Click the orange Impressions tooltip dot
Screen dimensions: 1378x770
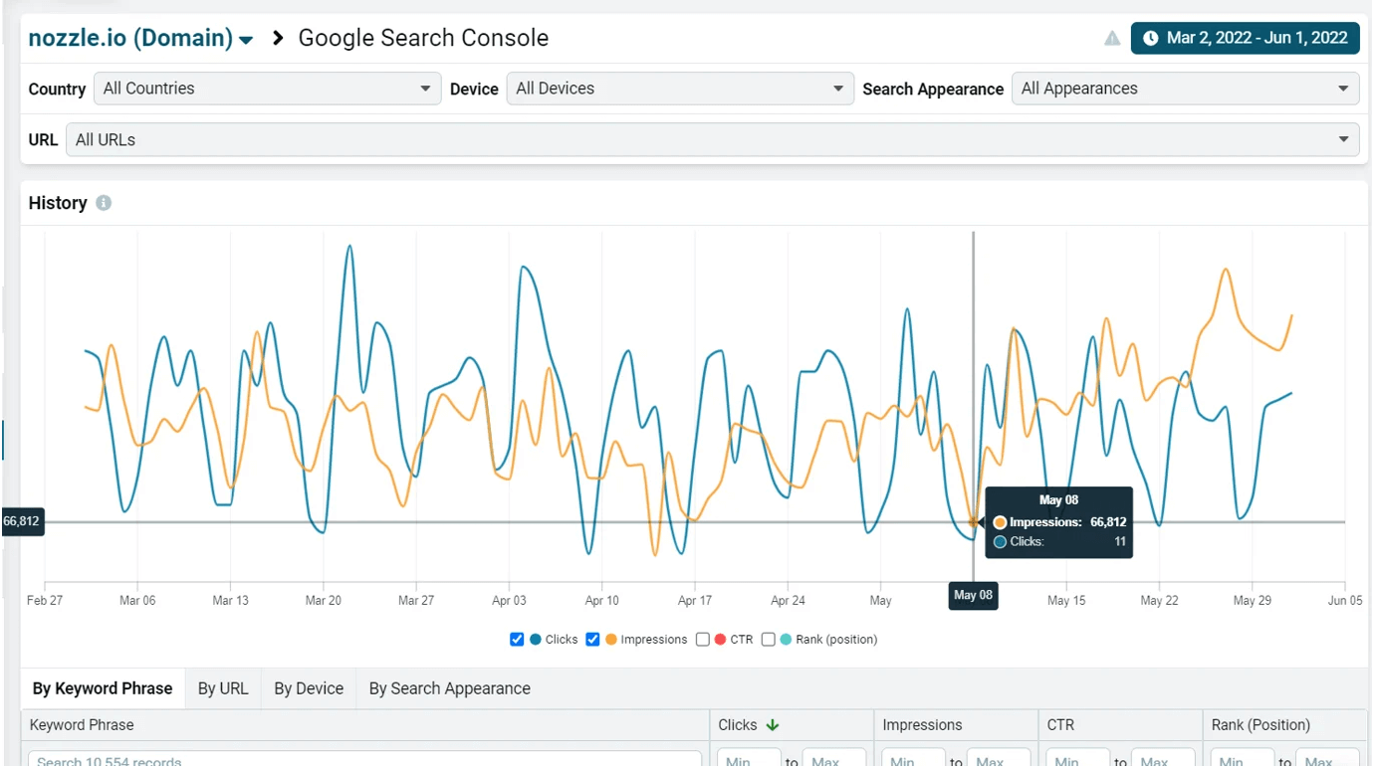pyautogui.click(x=1000, y=522)
